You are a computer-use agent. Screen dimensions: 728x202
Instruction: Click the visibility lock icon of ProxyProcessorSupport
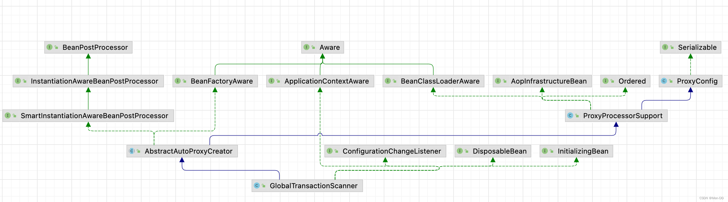pyautogui.click(x=577, y=116)
